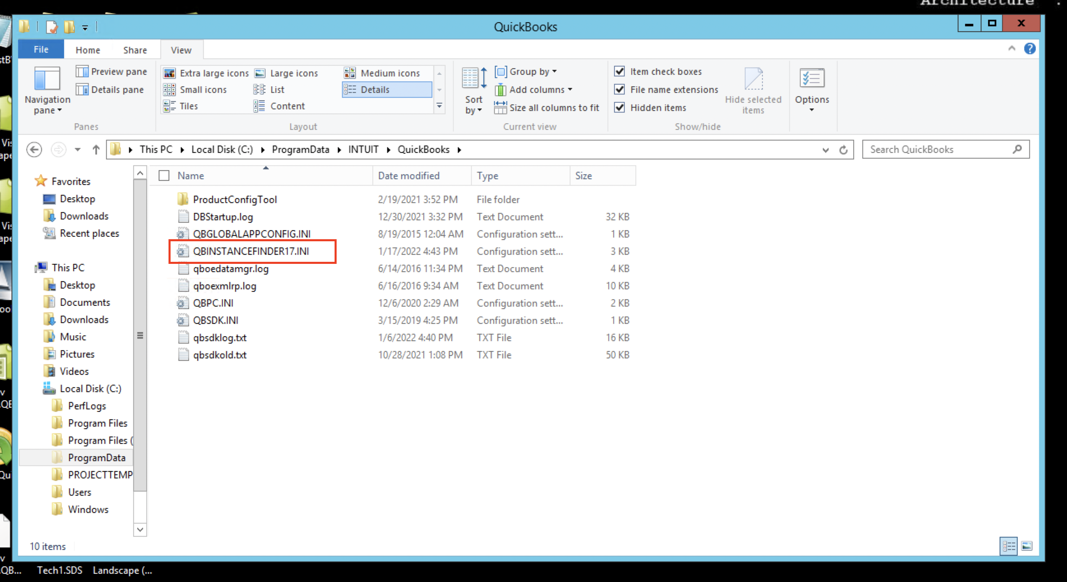Open the Group by dropdown
The width and height of the screenshot is (1067, 582).
[x=526, y=72]
